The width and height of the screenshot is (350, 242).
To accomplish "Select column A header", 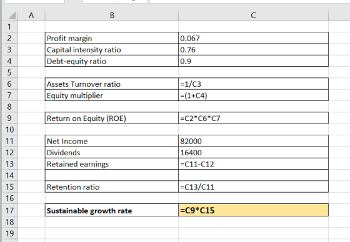I will [x=31, y=16].
